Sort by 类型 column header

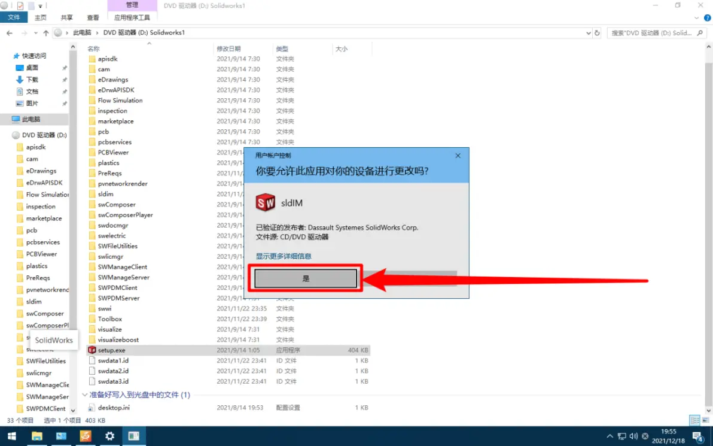pos(282,48)
